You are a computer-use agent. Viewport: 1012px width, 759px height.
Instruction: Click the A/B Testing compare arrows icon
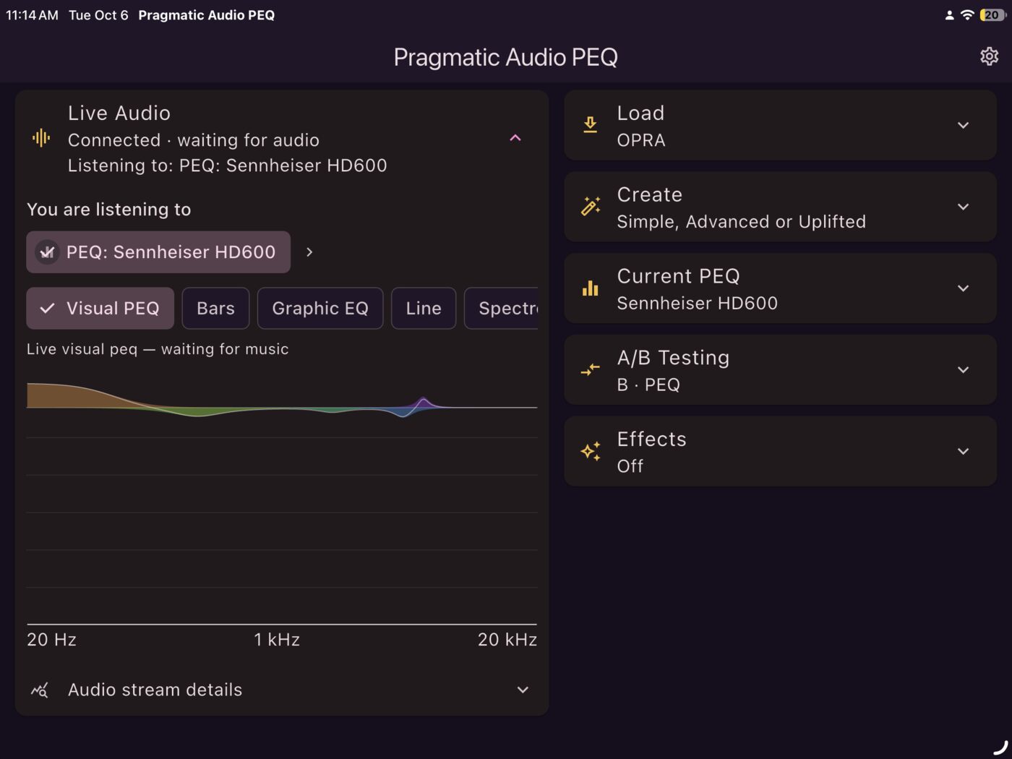point(591,370)
